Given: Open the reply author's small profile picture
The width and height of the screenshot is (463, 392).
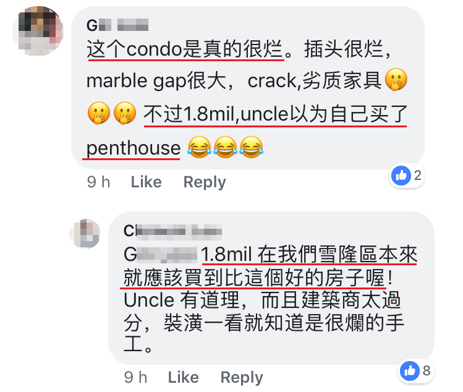Looking at the screenshot, I should point(85,233).
